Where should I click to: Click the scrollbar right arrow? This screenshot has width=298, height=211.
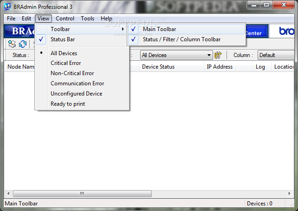coord(290,194)
